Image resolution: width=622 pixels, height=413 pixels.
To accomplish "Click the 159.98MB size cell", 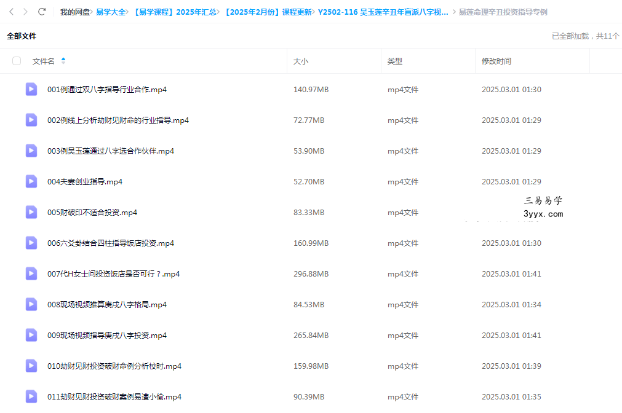I will tap(311, 366).
